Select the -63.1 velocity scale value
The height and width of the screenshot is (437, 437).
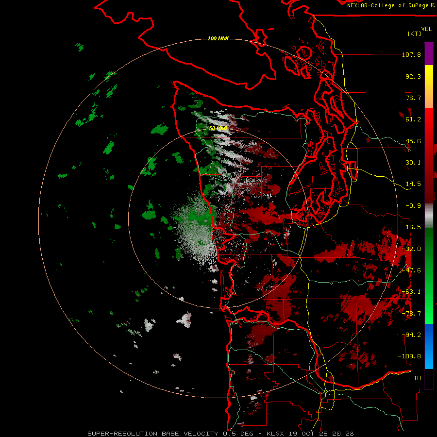411,292
